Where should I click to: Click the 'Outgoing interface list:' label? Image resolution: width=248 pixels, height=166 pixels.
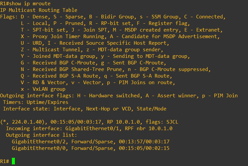coord(41,135)
